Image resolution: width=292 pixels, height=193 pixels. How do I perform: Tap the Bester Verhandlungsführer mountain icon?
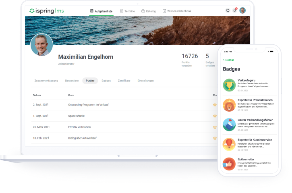pyautogui.click(x=229, y=125)
